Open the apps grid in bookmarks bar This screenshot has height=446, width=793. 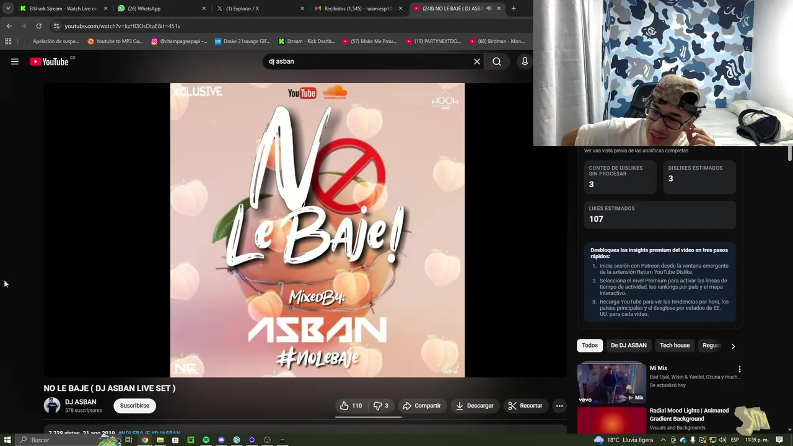[8, 42]
